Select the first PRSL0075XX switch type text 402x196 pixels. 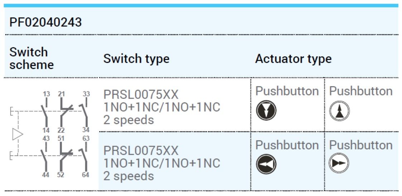141,95
